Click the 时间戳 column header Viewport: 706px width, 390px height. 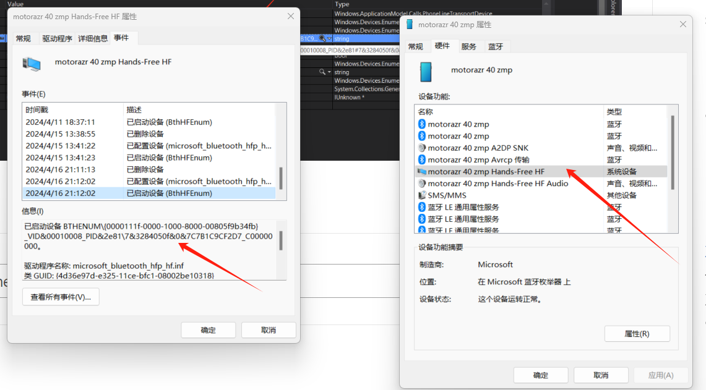[72, 110]
